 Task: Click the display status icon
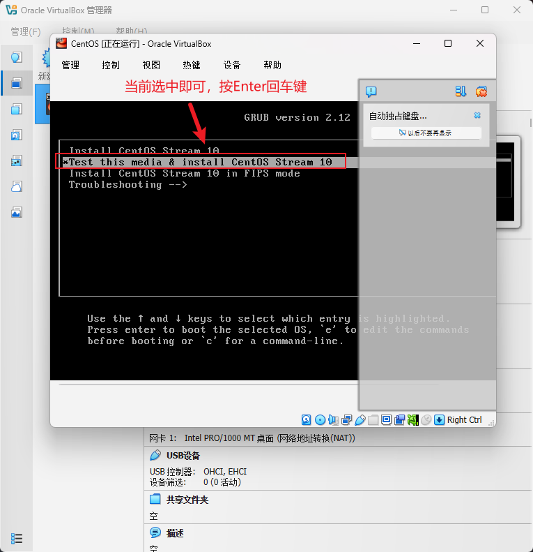[387, 419]
